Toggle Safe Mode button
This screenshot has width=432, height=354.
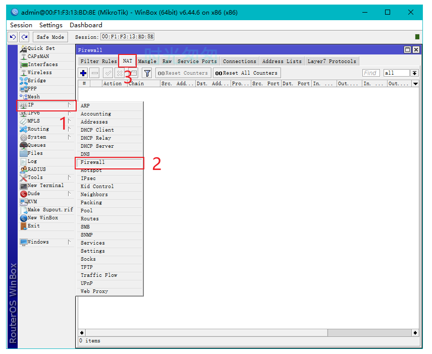pos(50,37)
